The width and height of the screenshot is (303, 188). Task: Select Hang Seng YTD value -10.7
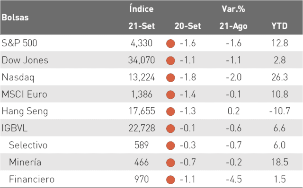[x=280, y=111]
